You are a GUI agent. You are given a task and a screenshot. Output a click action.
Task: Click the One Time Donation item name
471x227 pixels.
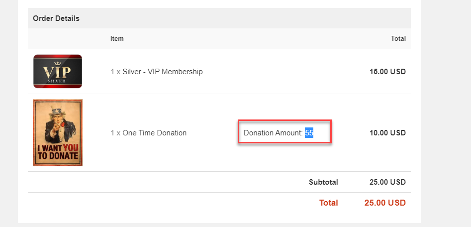pos(154,133)
